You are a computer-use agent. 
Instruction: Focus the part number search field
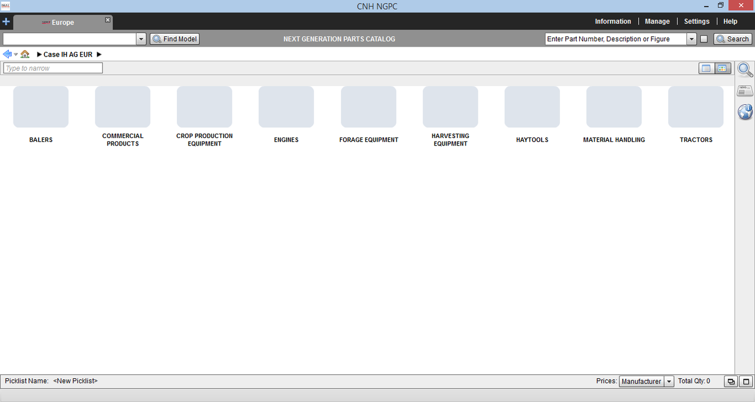pyautogui.click(x=616, y=39)
